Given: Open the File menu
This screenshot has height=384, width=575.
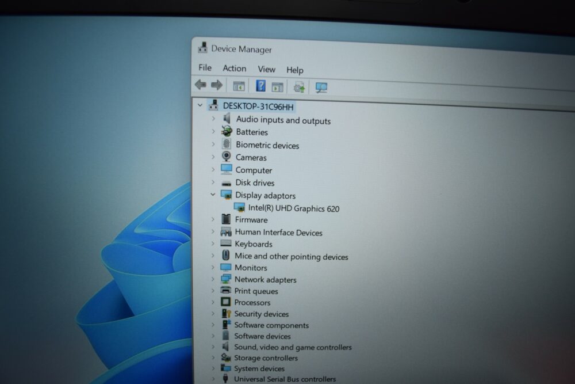Looking at the screenshot, I should (x=205, y=67).
